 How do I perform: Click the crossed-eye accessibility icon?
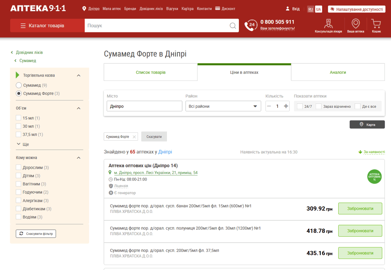pos(332,9)
